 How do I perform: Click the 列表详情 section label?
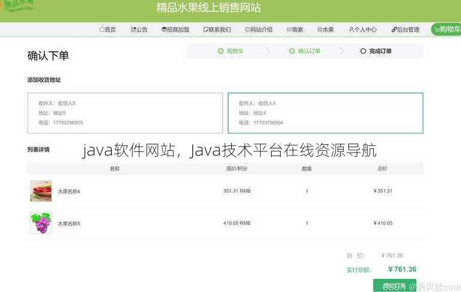click(x=38, y=150)
